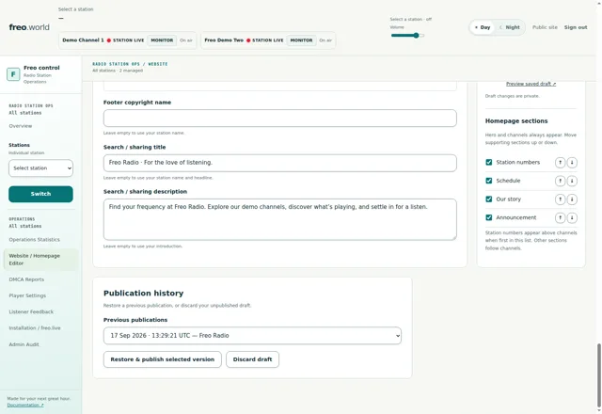Click MONITOR for Freo Demo Two
Screen dimensions: 602x414
[x=301, y=40]
